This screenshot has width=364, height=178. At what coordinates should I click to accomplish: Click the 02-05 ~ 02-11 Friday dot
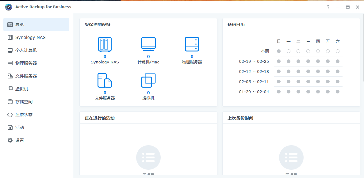pos(328,81)
